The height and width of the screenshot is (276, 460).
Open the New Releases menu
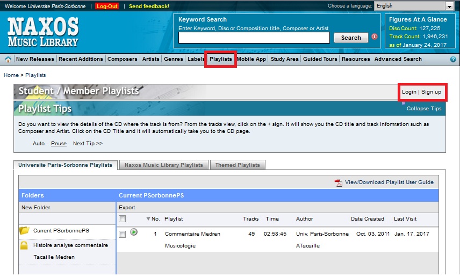(x=35, y=59)
